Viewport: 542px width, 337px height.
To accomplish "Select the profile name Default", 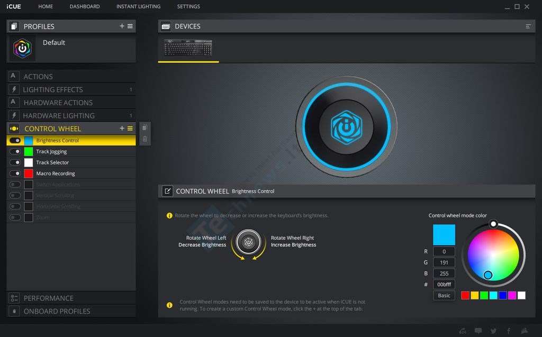I will click(x=54, y=42).
